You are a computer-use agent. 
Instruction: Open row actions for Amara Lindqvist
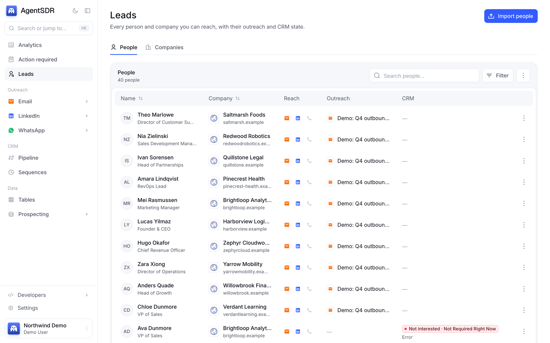[524, 182]
